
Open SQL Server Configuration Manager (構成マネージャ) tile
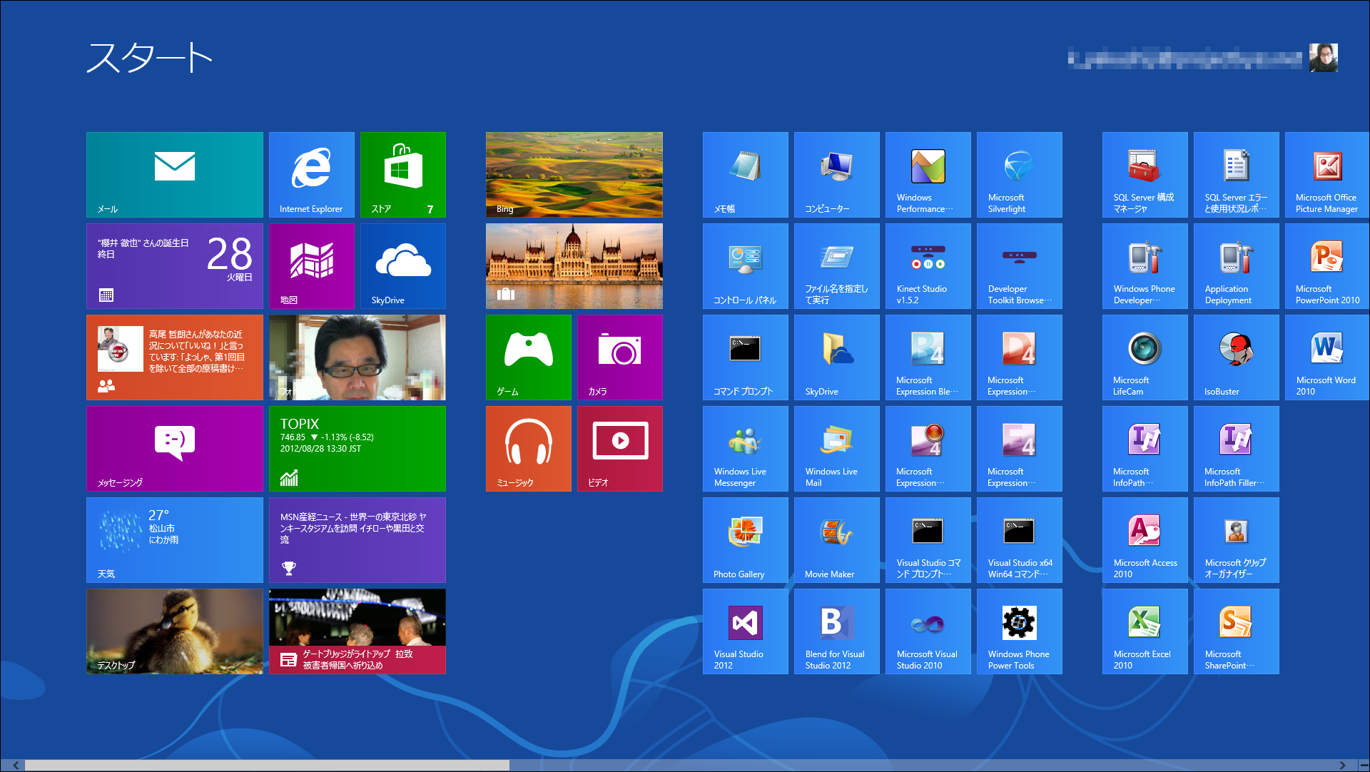1145,175
